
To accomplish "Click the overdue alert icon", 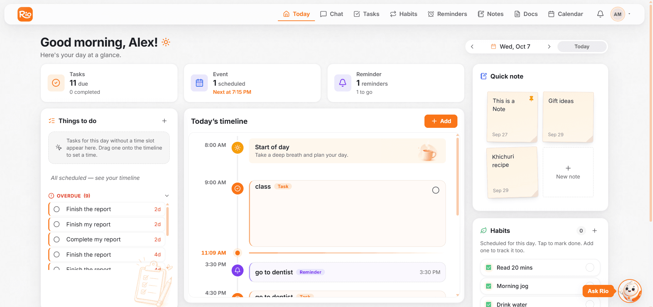I will point(51,196).
